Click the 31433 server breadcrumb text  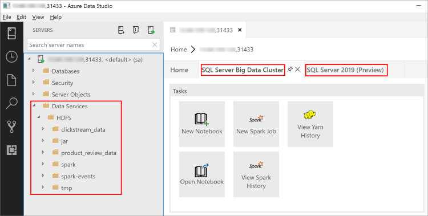pyautogui.click(x=227, y=50)
